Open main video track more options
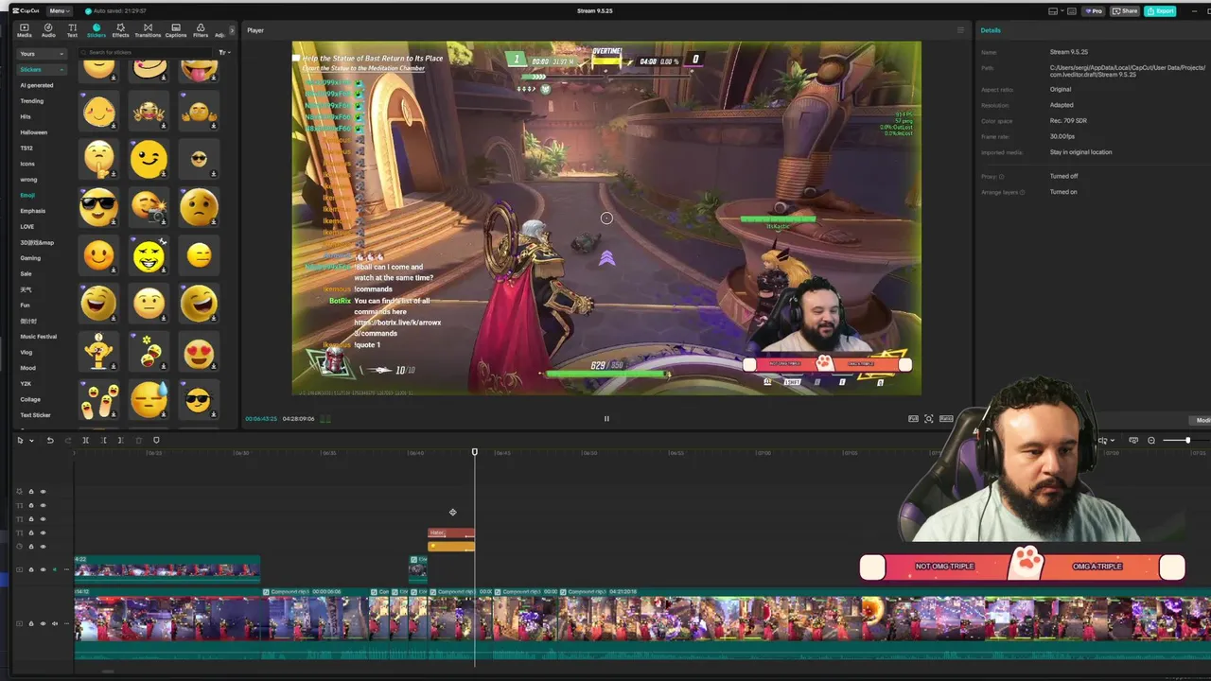 point(66,623)
